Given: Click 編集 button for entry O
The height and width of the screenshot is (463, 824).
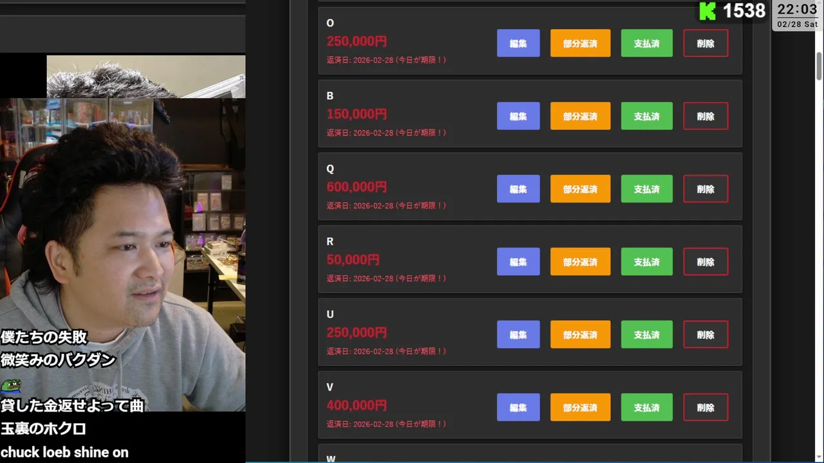Looking at the screenshot, I should click(x=518, y=43).
